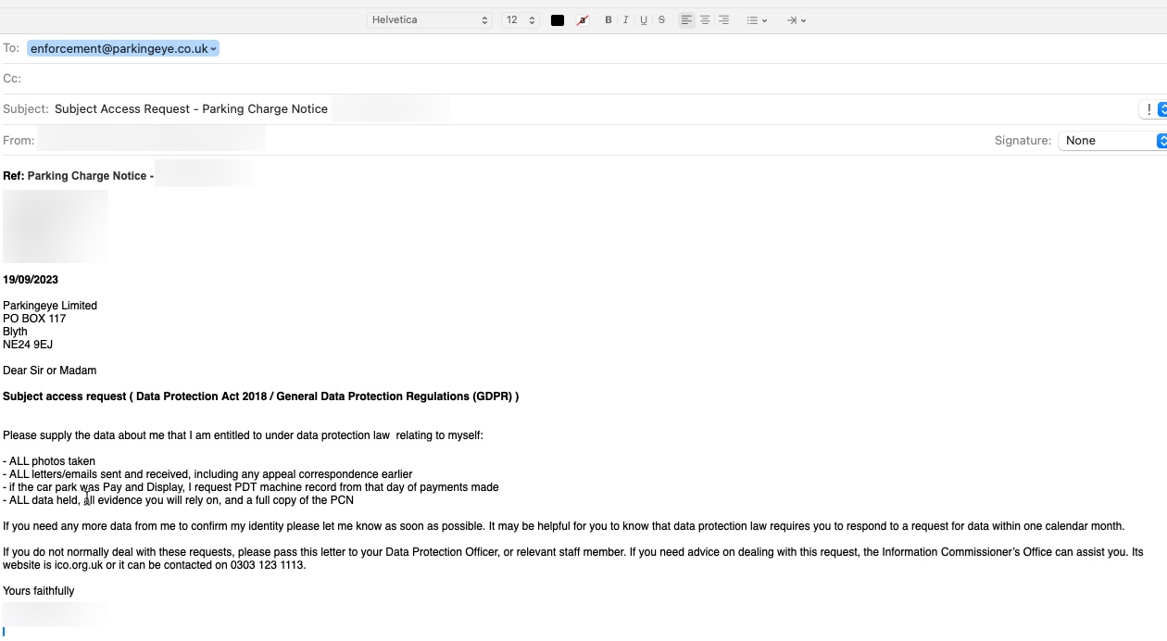Click into the Cc field
This screenshot has height=641, width=1167.
coord(593,79)
